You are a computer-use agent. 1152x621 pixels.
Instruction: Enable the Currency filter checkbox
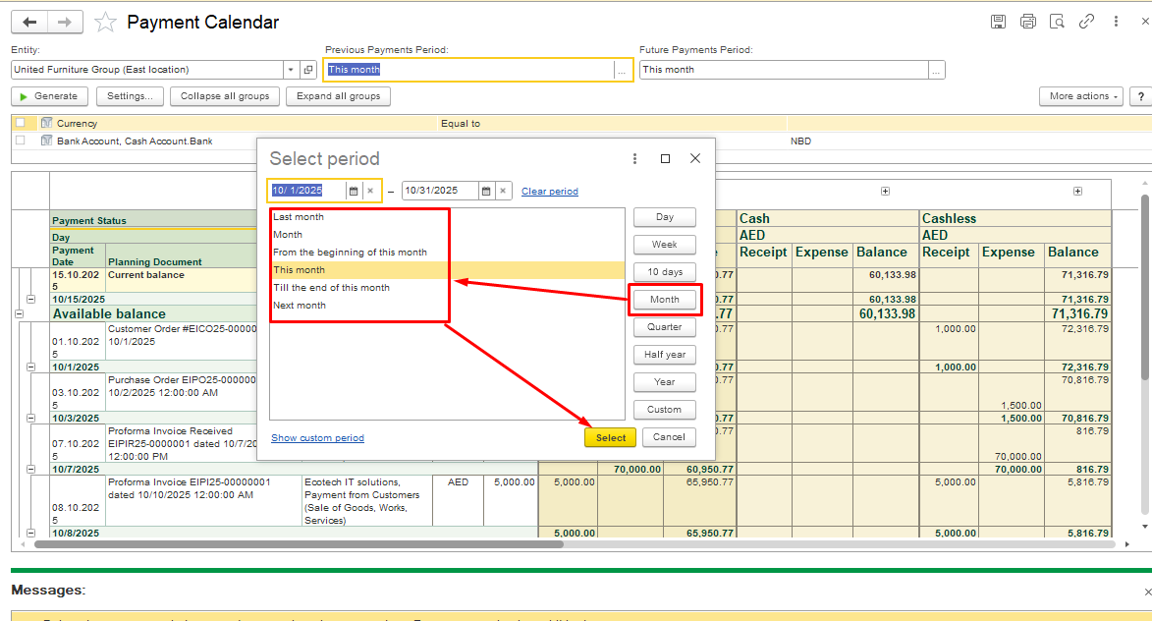(x=20, y=123)
